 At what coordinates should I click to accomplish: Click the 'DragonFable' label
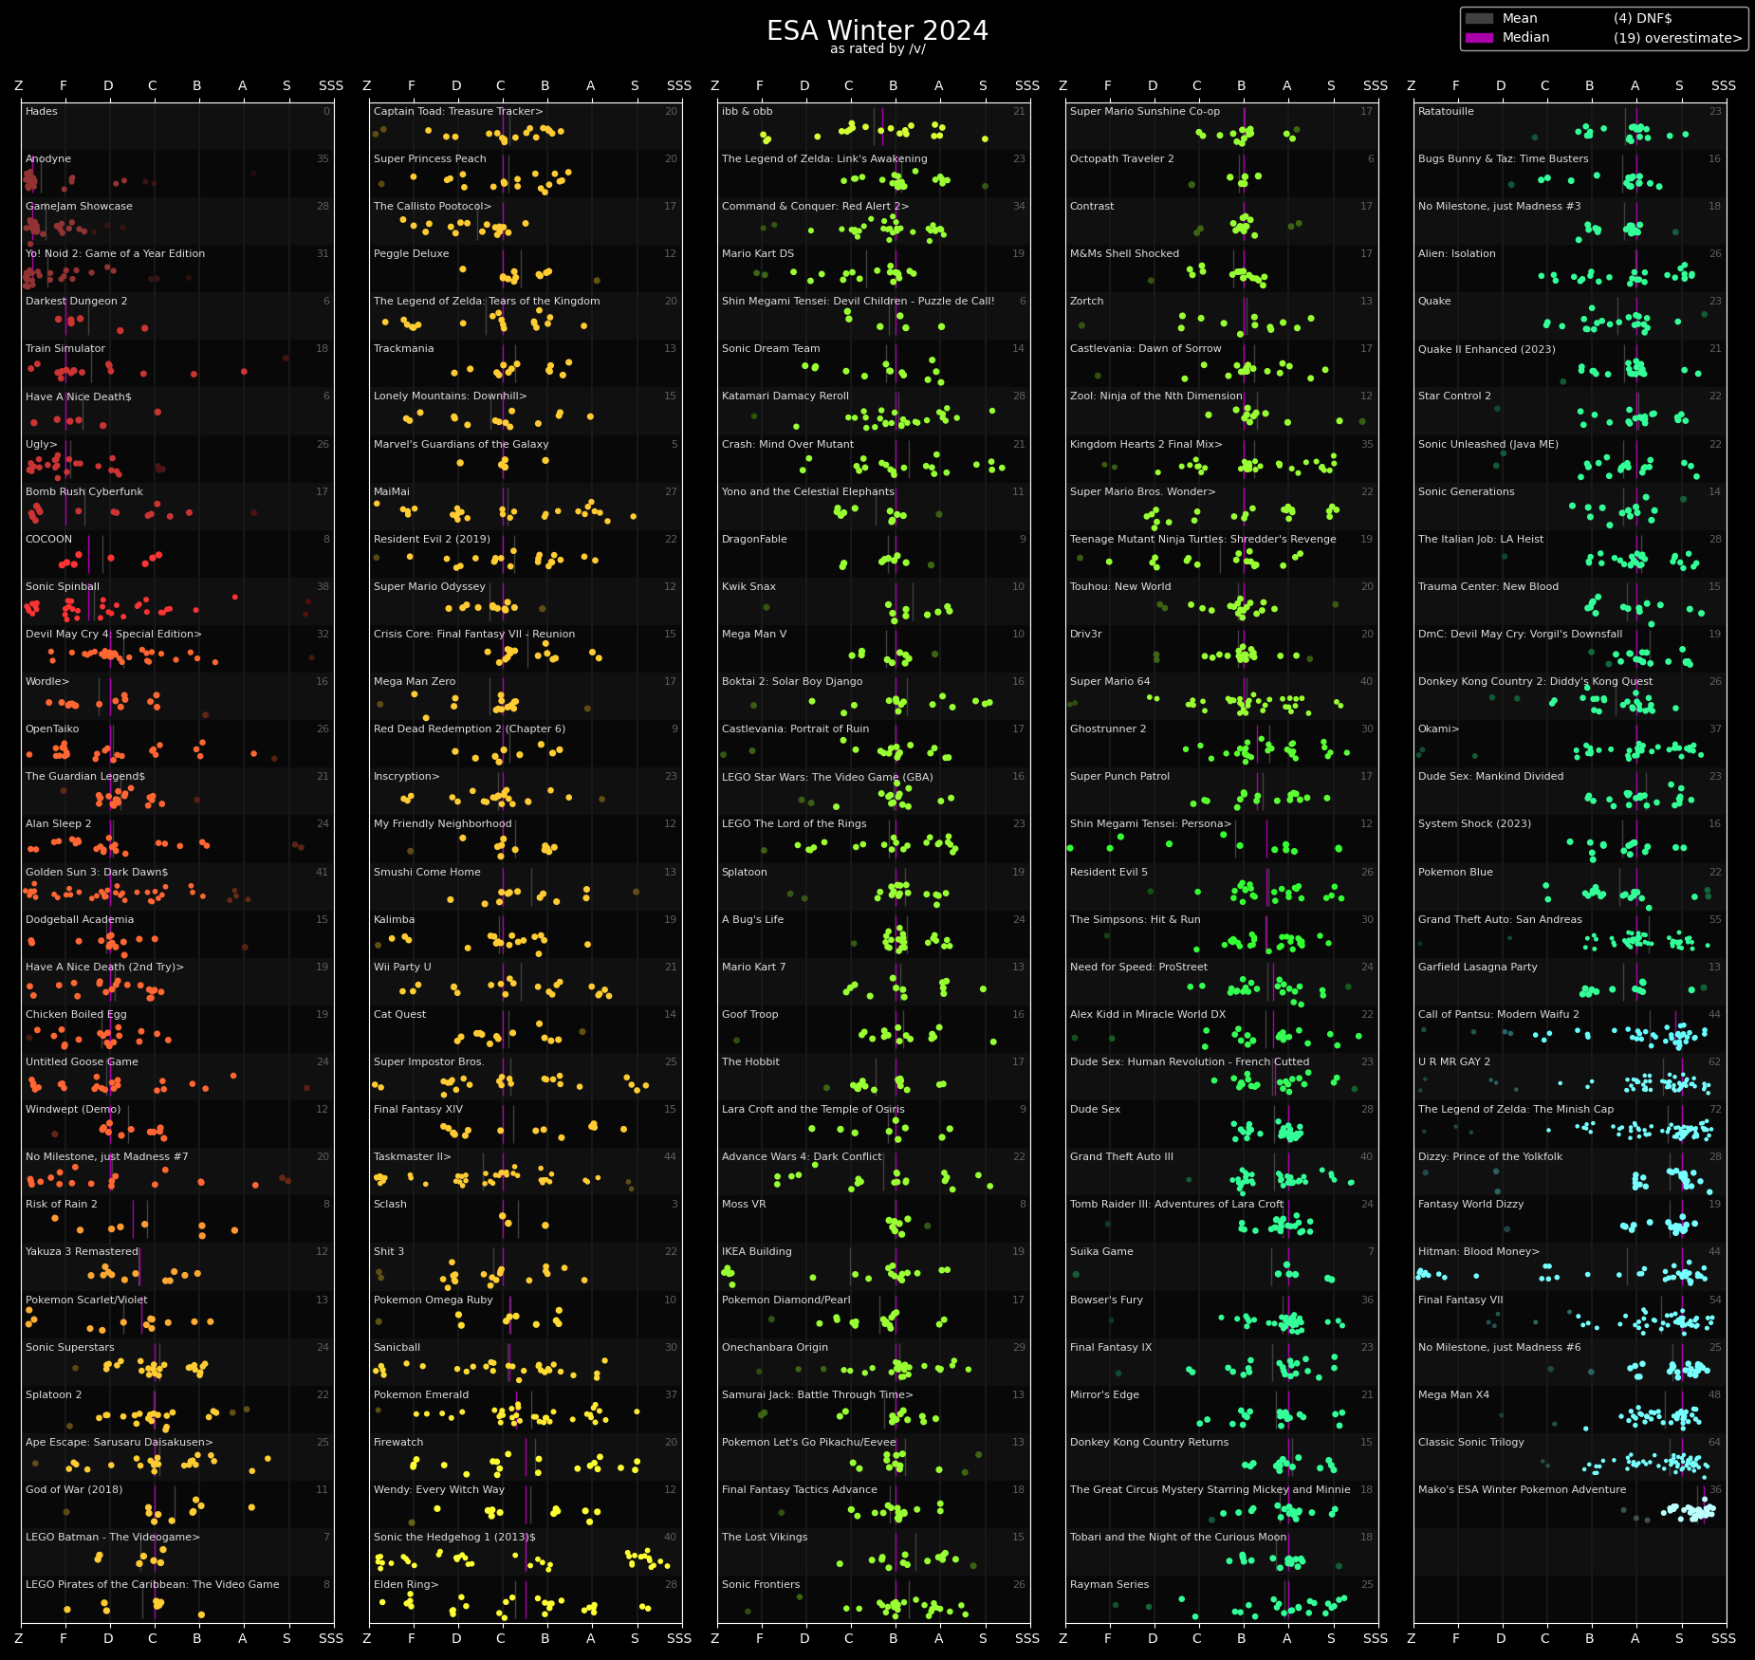[x=754, y=540]
